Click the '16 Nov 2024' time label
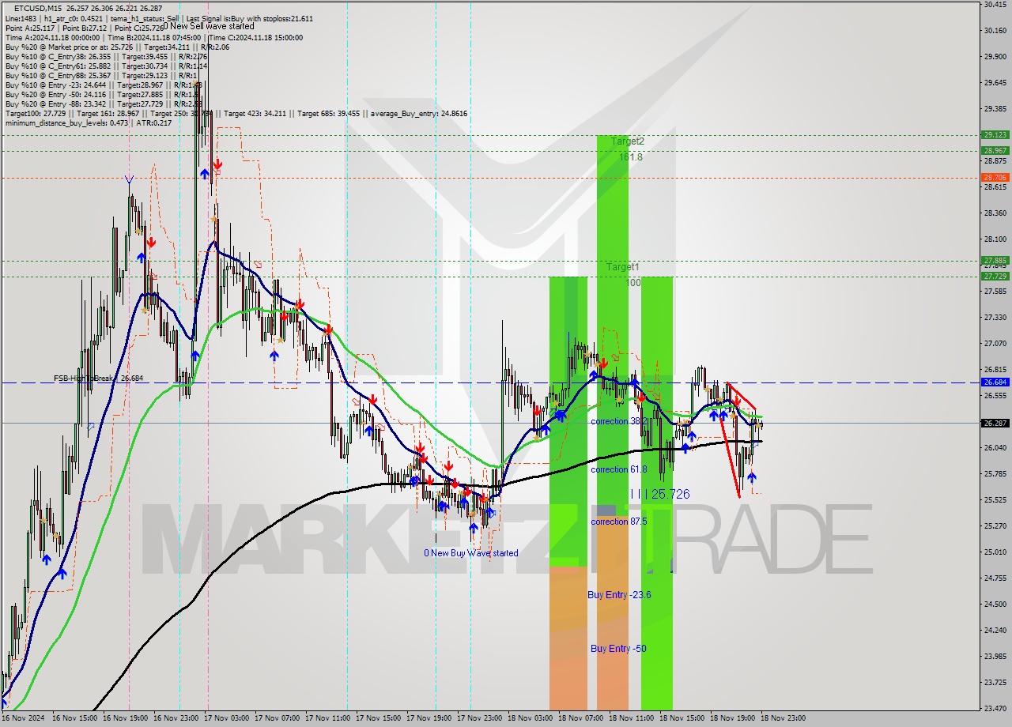Image resolution: width=1012 pixels, height=727 pixels. [23, 718]
